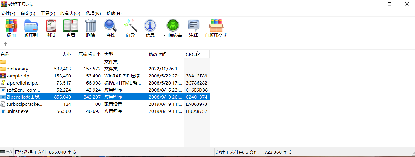Open the 帮助(H) menu
The image size is (415, 157).
click(114, 14)
